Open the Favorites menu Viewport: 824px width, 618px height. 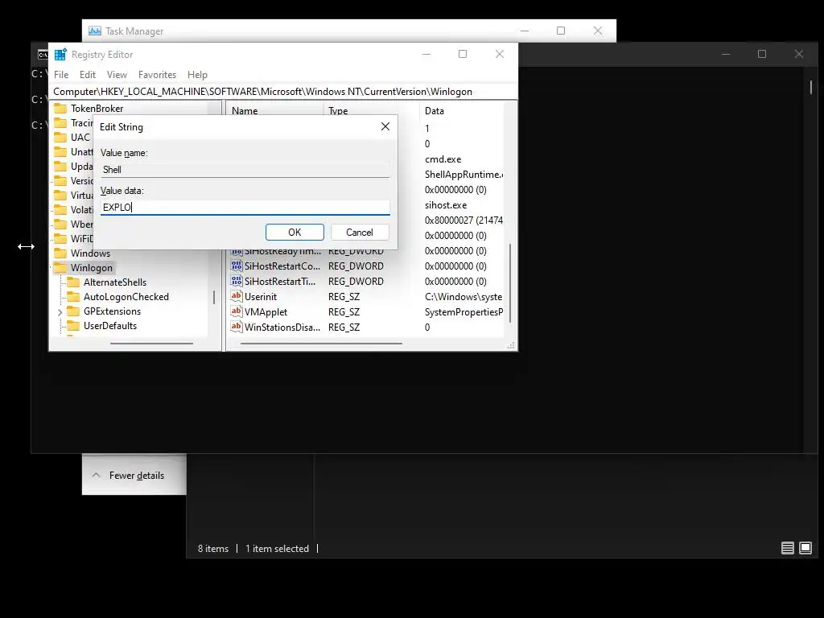(x=157, y=75)
